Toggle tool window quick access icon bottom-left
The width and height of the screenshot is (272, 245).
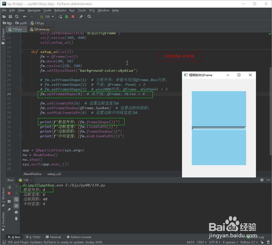(x=4, y=242)
